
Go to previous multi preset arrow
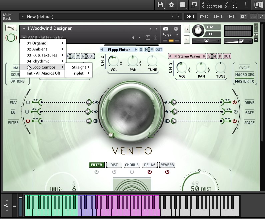(x=173, y=17)
